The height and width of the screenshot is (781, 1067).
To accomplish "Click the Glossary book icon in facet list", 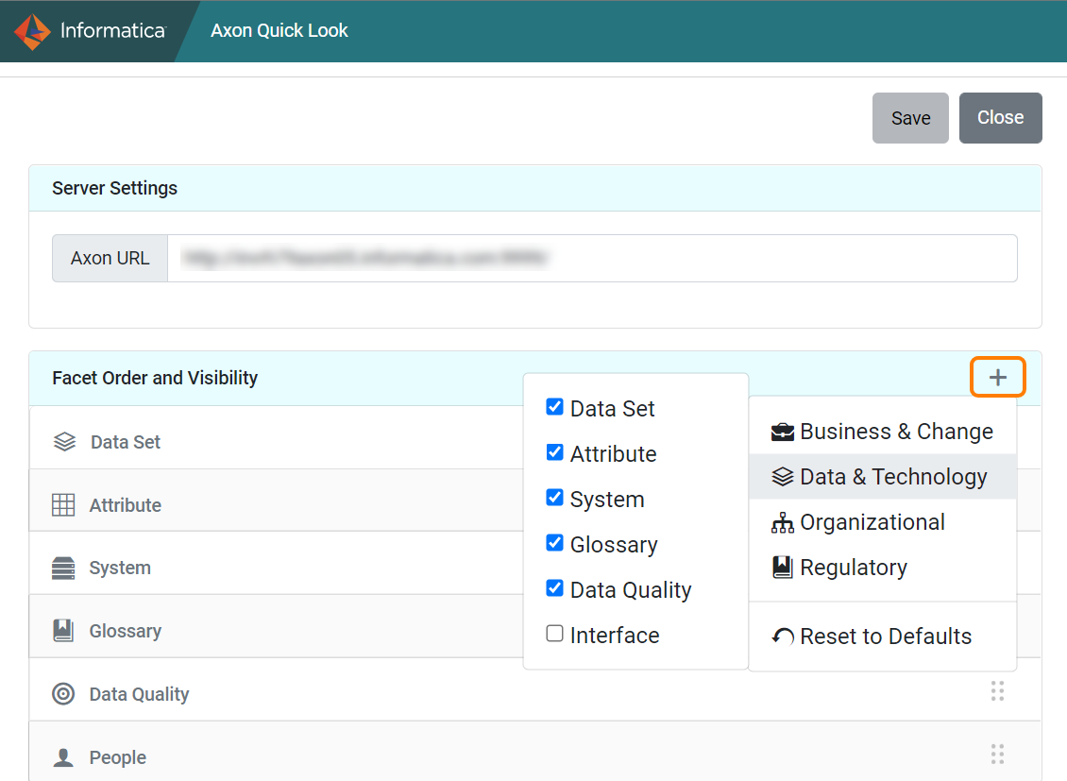I will (x=63, y=631).
